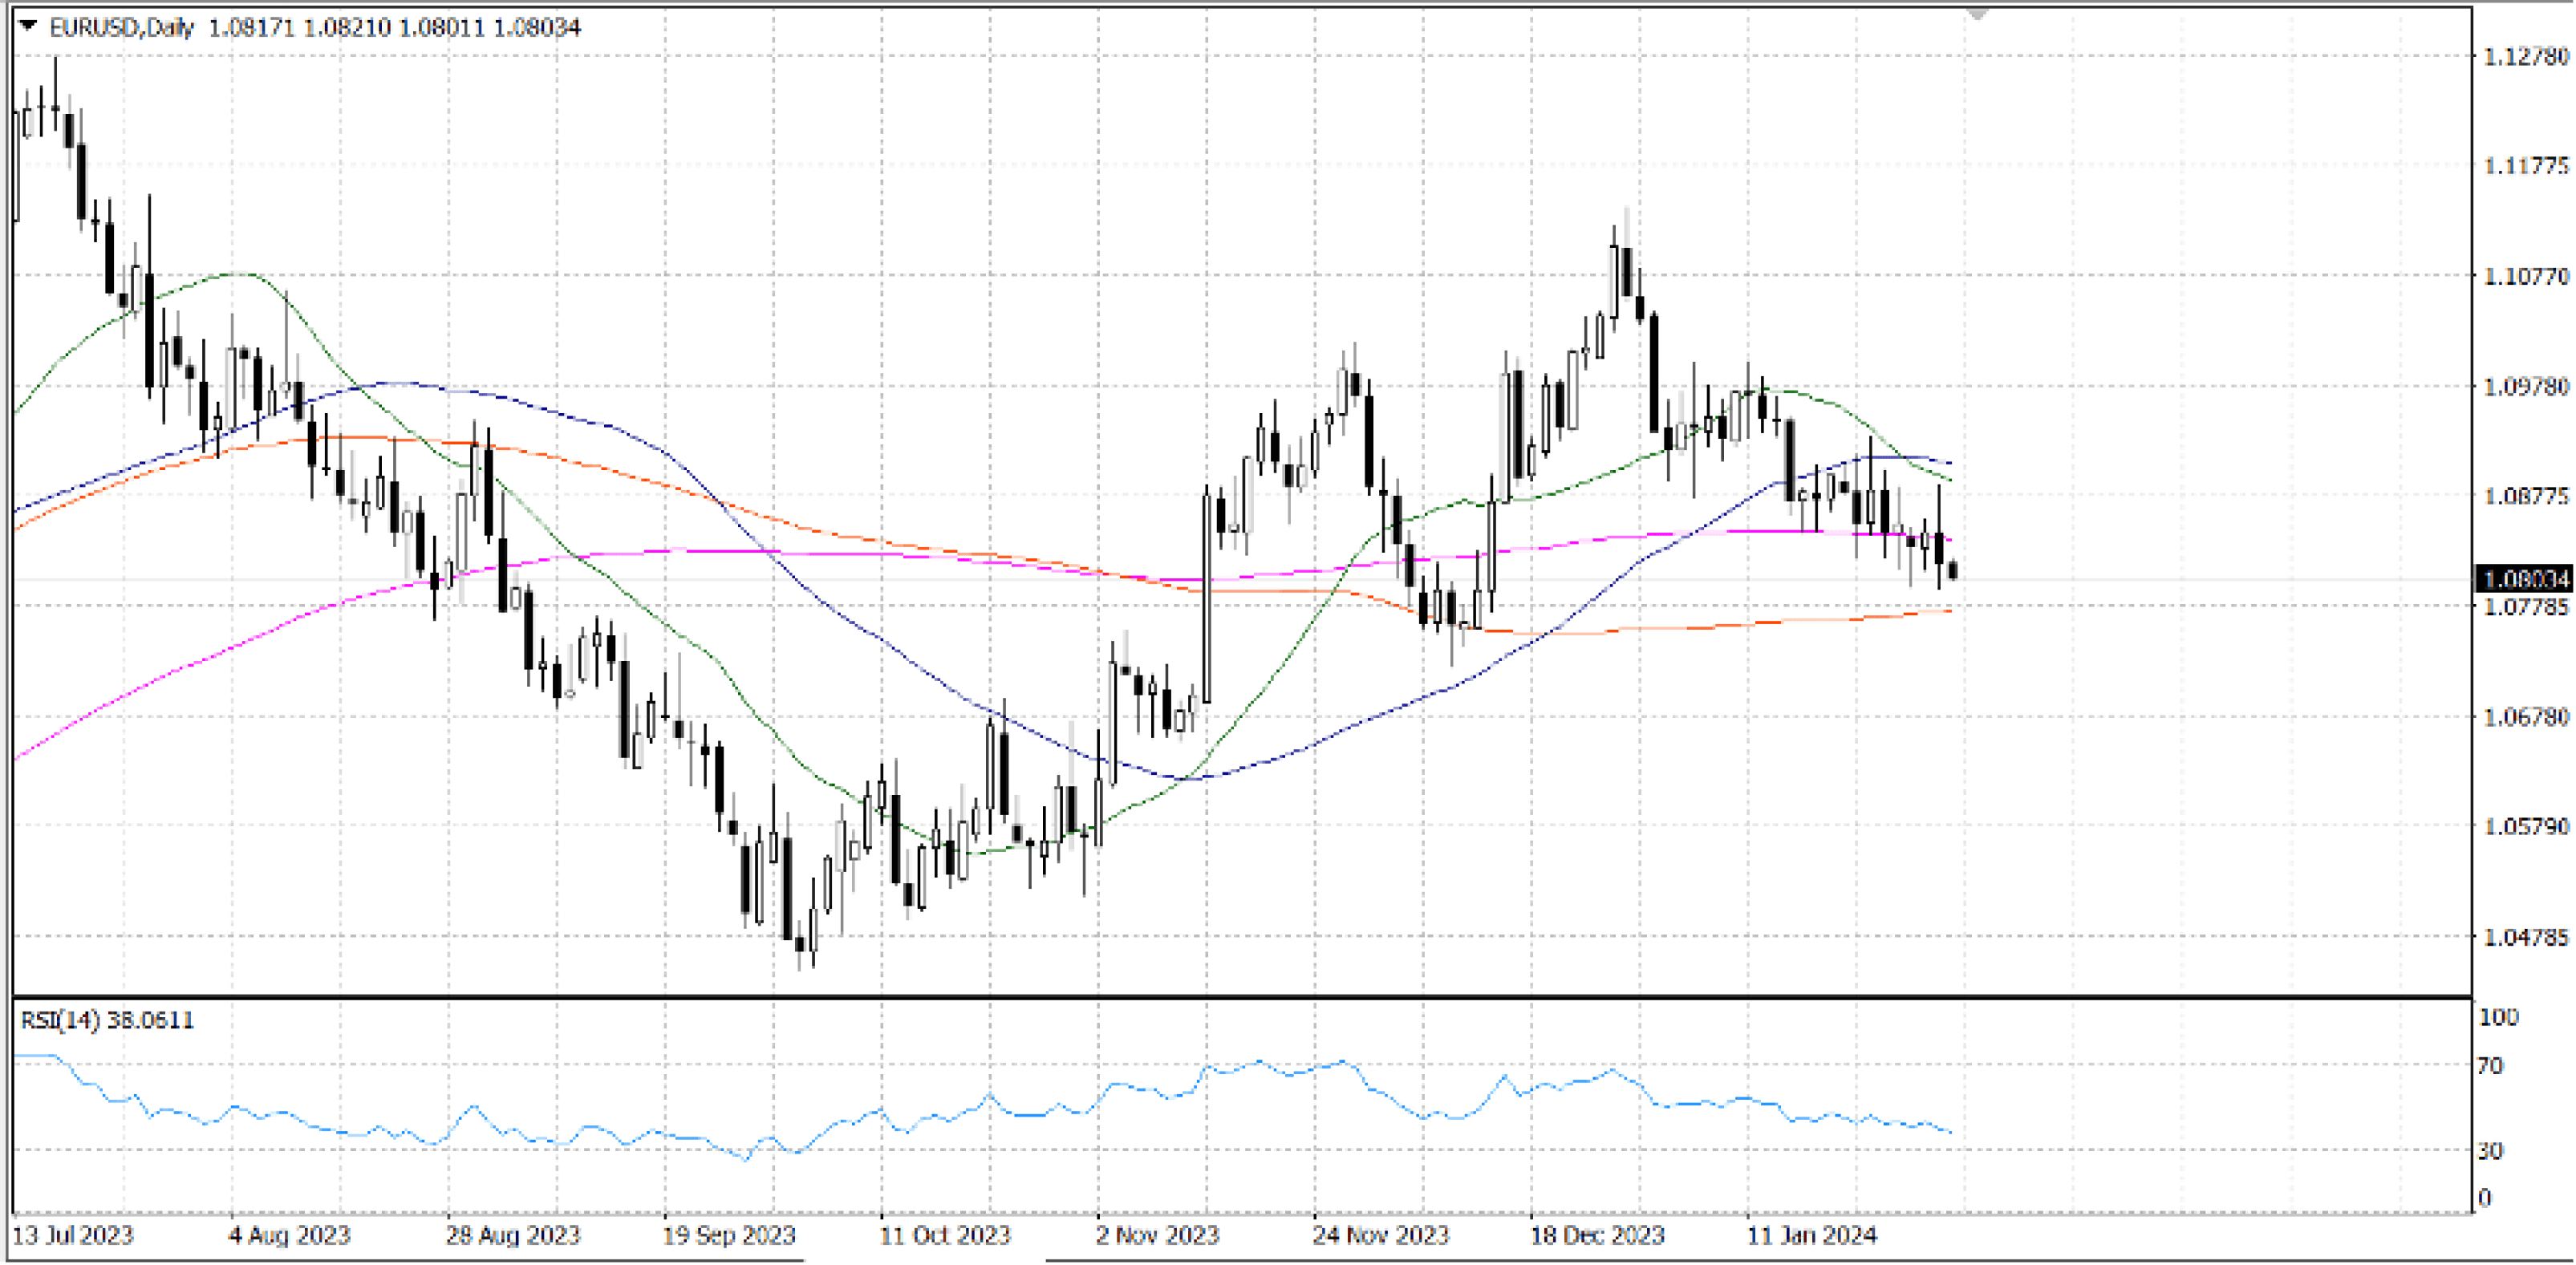Click the 18 Dec 2023 date label
Viewport: 2576px width, 1265px height.
(1597, 1235)
